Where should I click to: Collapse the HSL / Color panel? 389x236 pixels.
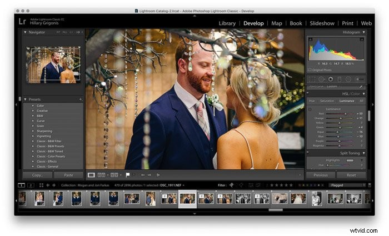point(363,94)
